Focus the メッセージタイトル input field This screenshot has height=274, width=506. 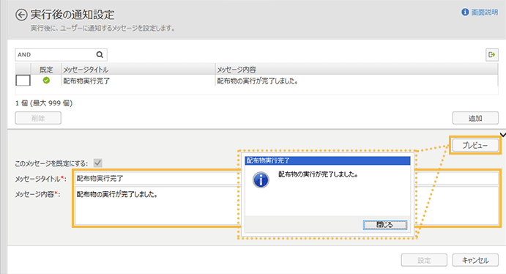(287, 179)
